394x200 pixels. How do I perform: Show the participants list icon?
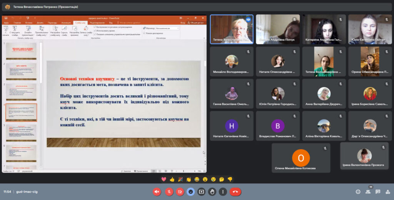[368, 192]
